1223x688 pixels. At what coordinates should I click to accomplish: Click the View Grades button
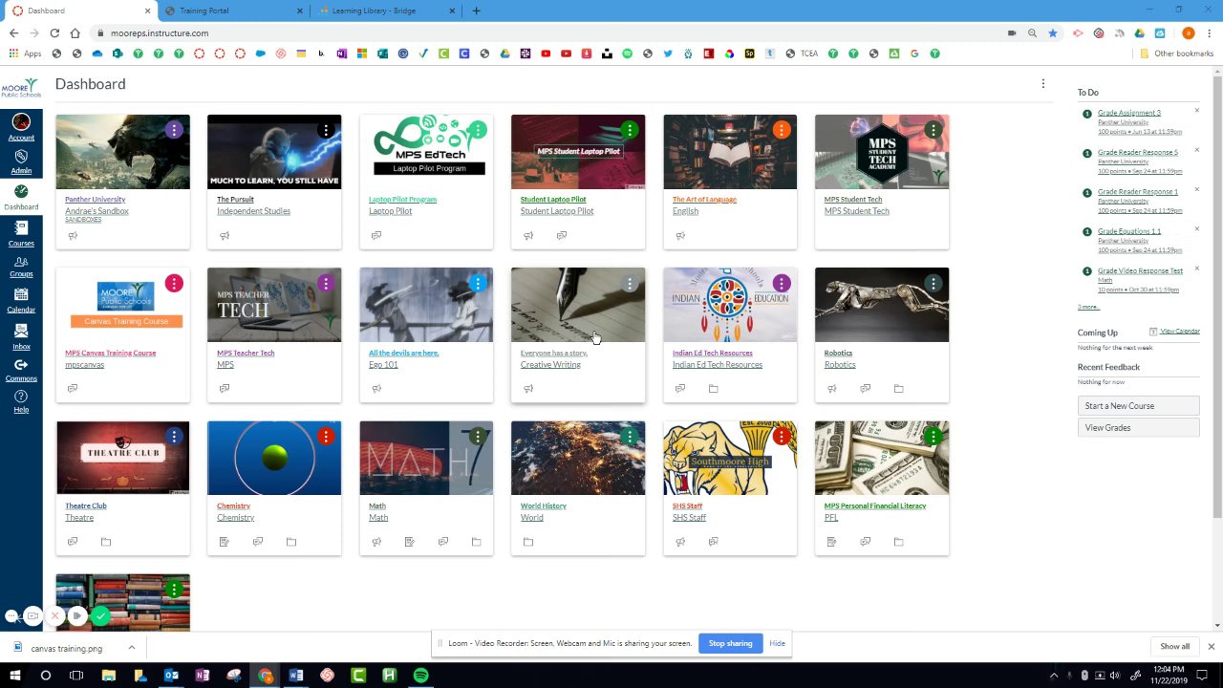coord(1138,428)
